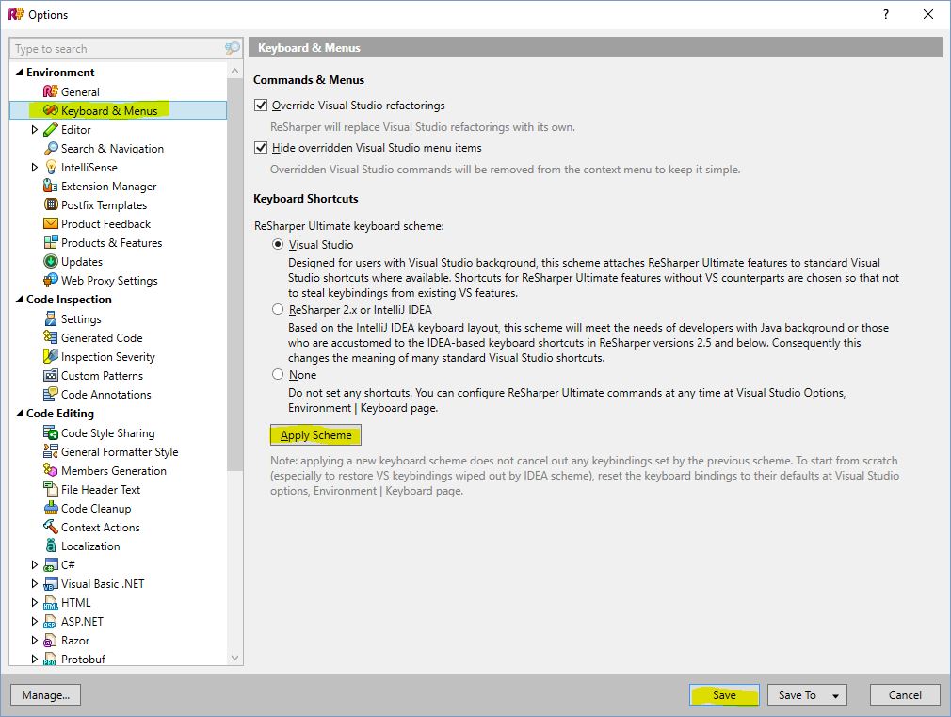Image resolution: width=951 pixels, height=717 pixels.
Task: Expand the C# tree node
Action: point(35,564)
